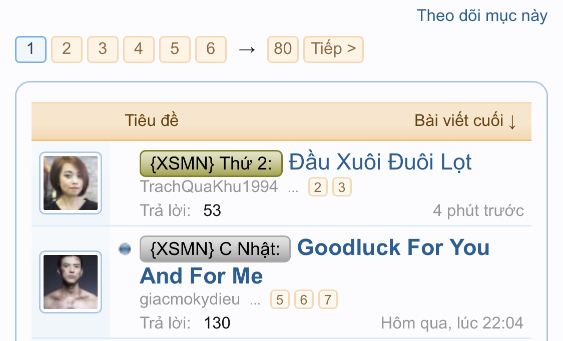The height and width of the screenshot is (341, 563).
Task: Open page 7 of Goodluck thread
Action: click(328, 299)
